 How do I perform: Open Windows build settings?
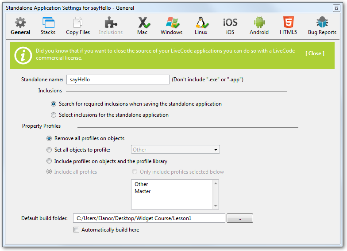[171, 26]
